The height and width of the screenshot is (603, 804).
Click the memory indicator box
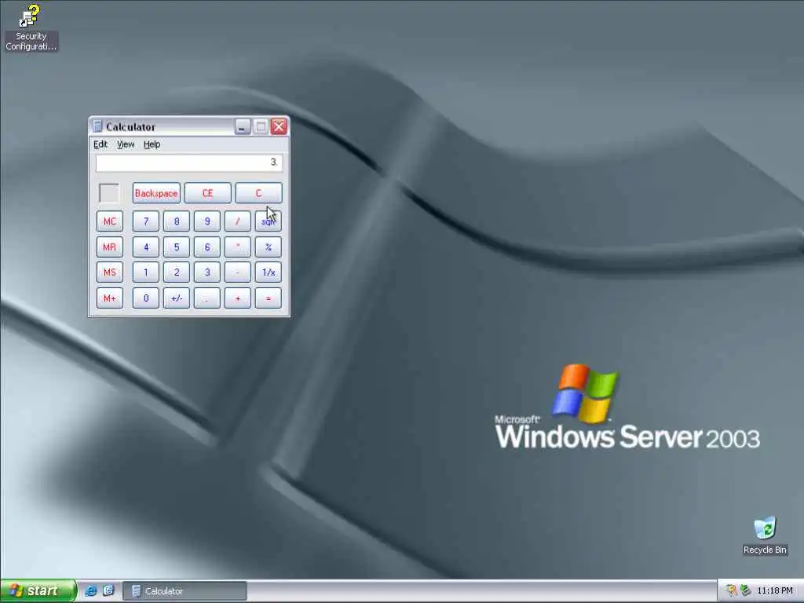coord(109,193)
